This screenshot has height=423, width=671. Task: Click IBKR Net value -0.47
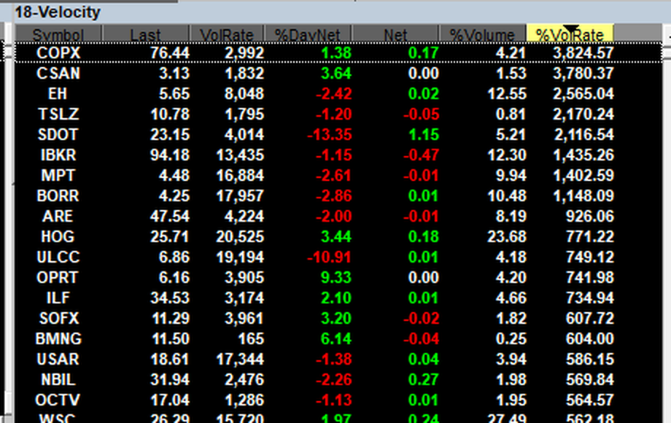(x=421, y=155)
